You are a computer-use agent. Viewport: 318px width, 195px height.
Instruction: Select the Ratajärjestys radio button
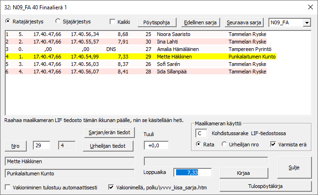point(8,22)
